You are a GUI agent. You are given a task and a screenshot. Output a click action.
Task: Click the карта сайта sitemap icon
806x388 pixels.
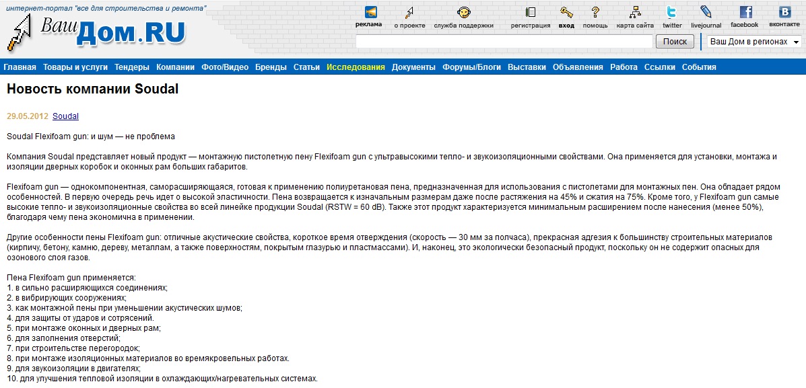636,12
